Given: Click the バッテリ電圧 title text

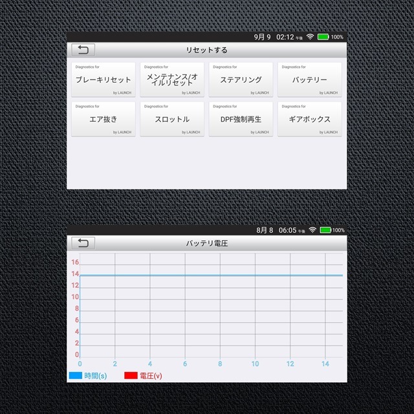Looking at the screenshot, I should pos(207,244).
